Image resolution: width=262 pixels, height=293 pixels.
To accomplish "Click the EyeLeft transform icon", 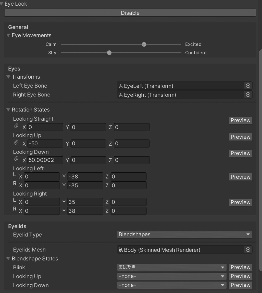I will [121, 86].
